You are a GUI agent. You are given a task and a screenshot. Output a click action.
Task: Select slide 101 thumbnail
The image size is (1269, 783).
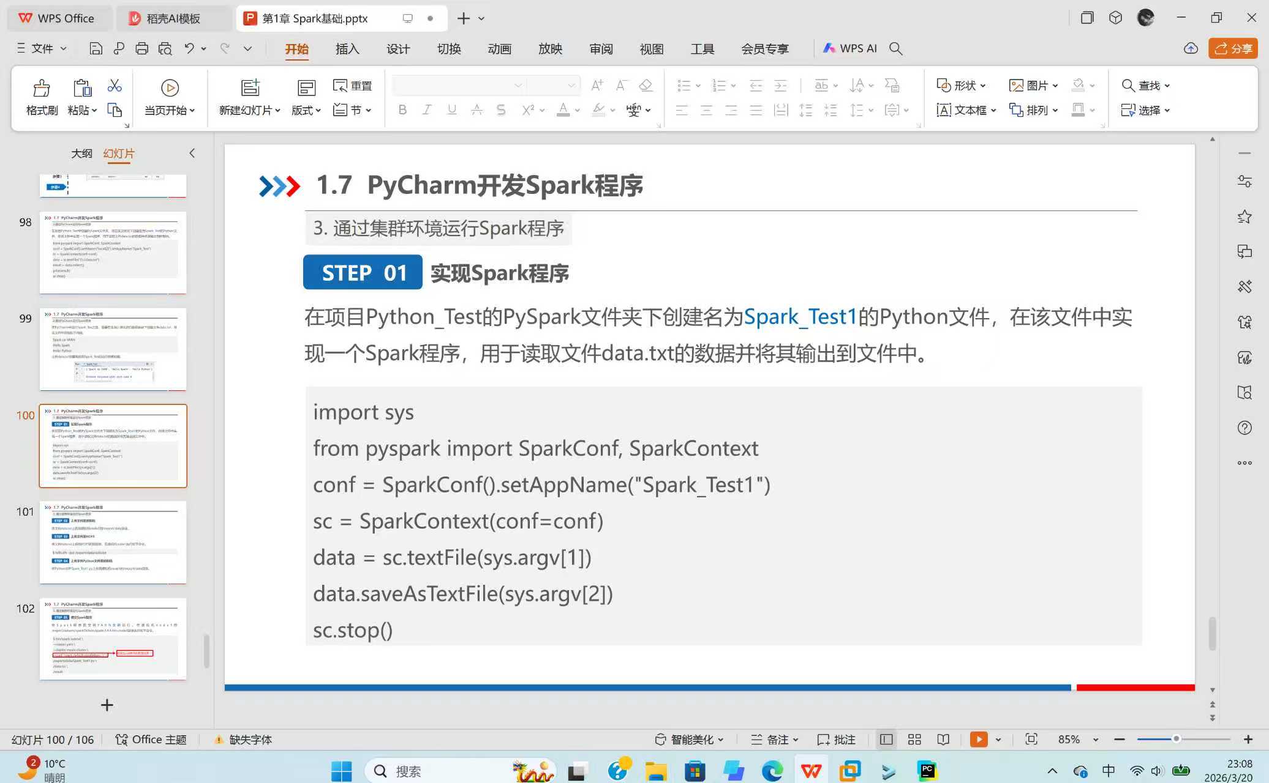click(113, 542)
